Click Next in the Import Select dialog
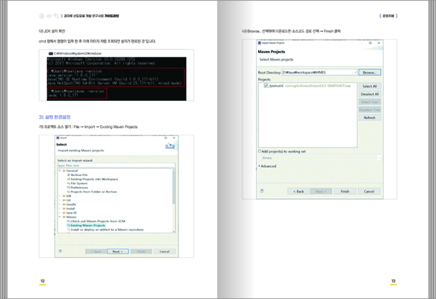The height and width of the screenshot is (299, 436). pos(118,251)
